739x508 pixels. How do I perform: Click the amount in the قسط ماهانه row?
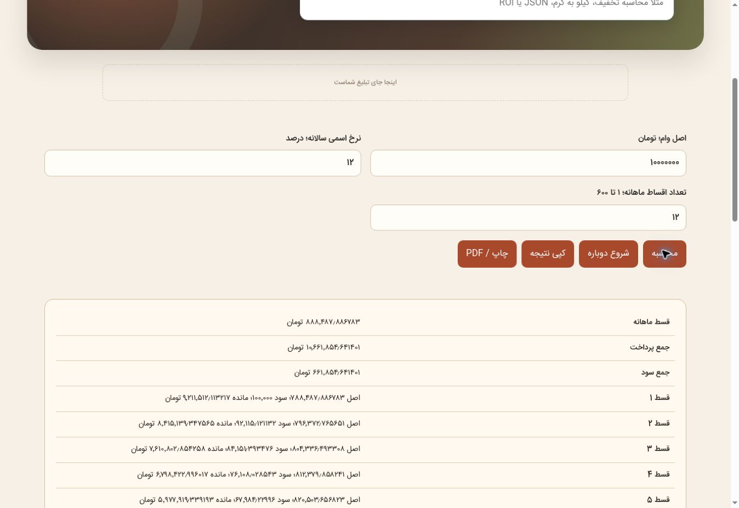click(x=323, y=322)
